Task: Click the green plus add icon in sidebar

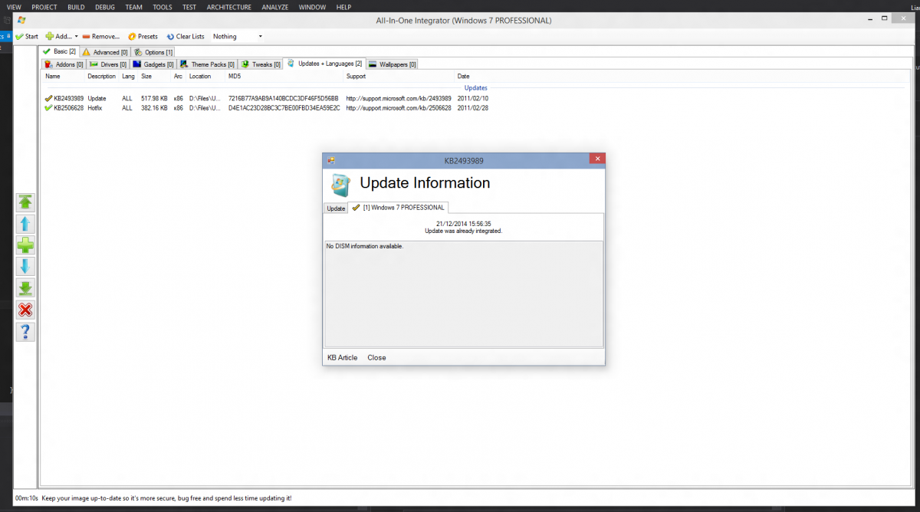Action: pyautogui.click(x=25, y=245)
